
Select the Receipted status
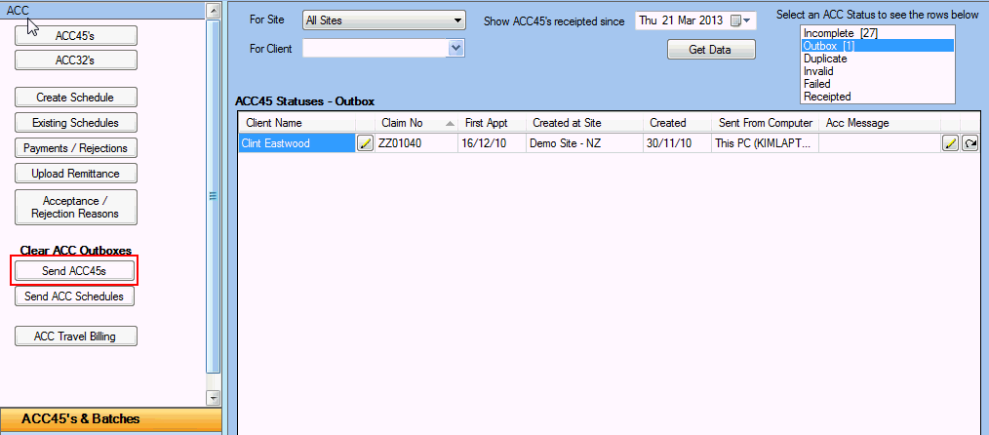tap(878, 97)
